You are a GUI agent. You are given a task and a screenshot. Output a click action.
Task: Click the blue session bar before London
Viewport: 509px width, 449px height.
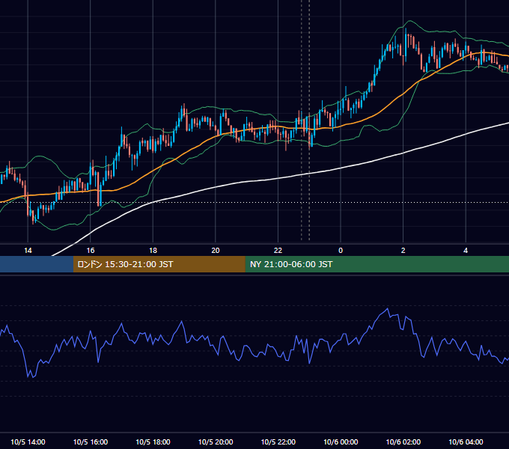pos(37,264)
